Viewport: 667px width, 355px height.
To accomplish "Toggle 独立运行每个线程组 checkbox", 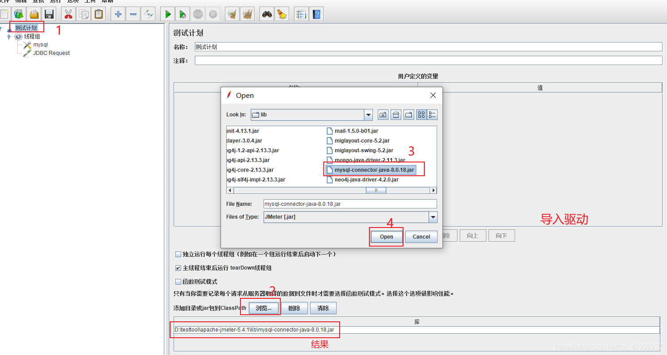I will [x=178, y=255].
